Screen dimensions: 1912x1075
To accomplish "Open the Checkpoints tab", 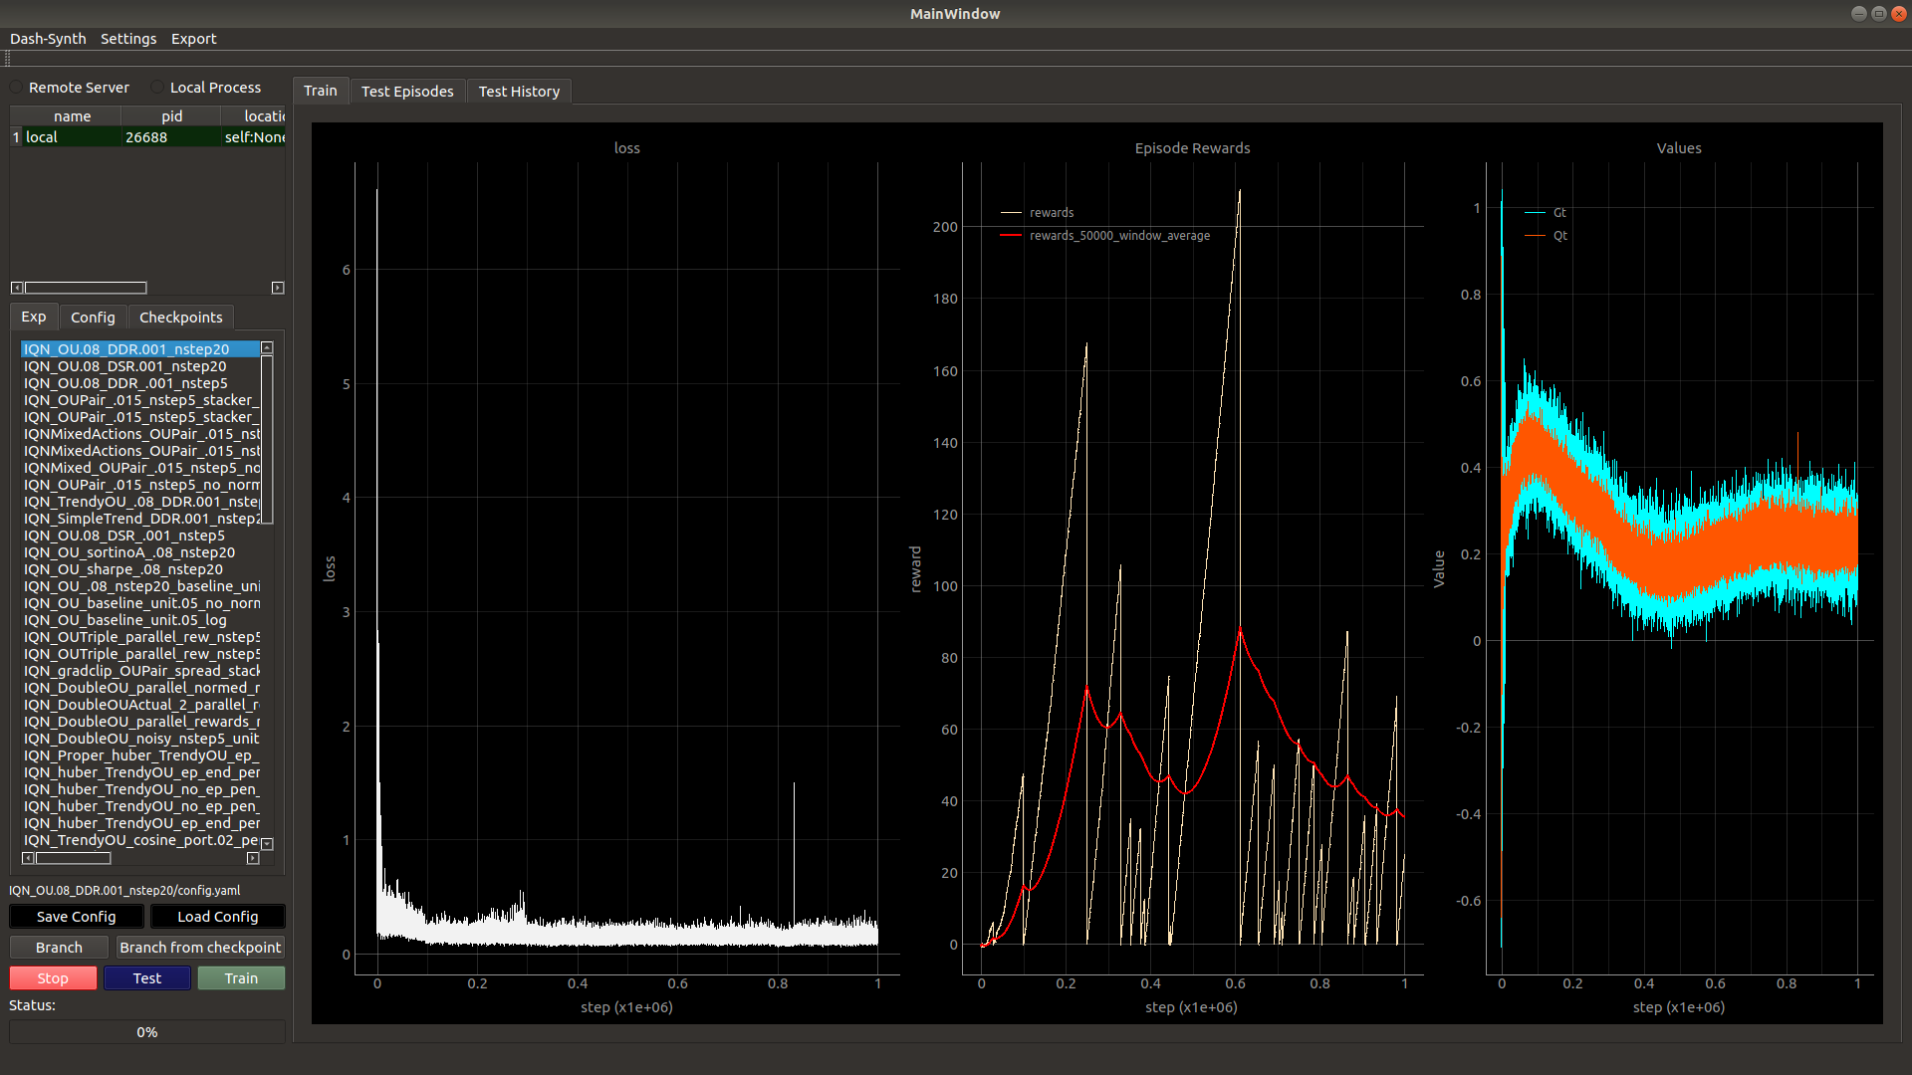I will pyautogui.click(x=181, y=318).
